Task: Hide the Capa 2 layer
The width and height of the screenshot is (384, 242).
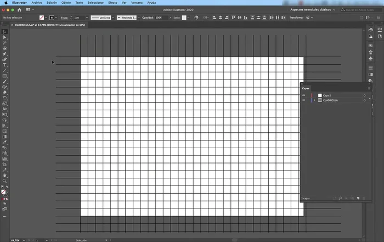Action: click(303, 95)
